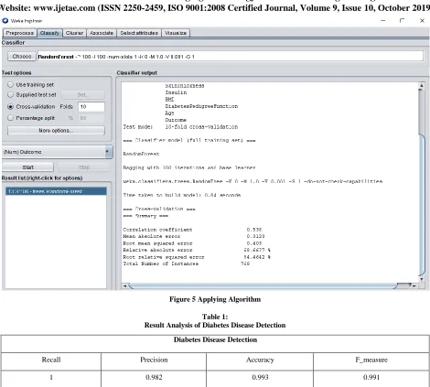
Task: Click the classifier output scroll down arrow
Action: pos(421,279)
